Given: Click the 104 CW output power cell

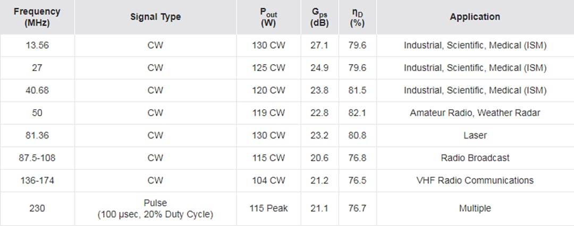Looking at the screenshot, I should (x=268, y=180).
